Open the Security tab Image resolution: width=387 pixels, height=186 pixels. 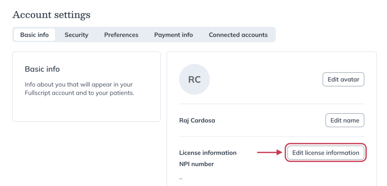click(x=76, y=35)
